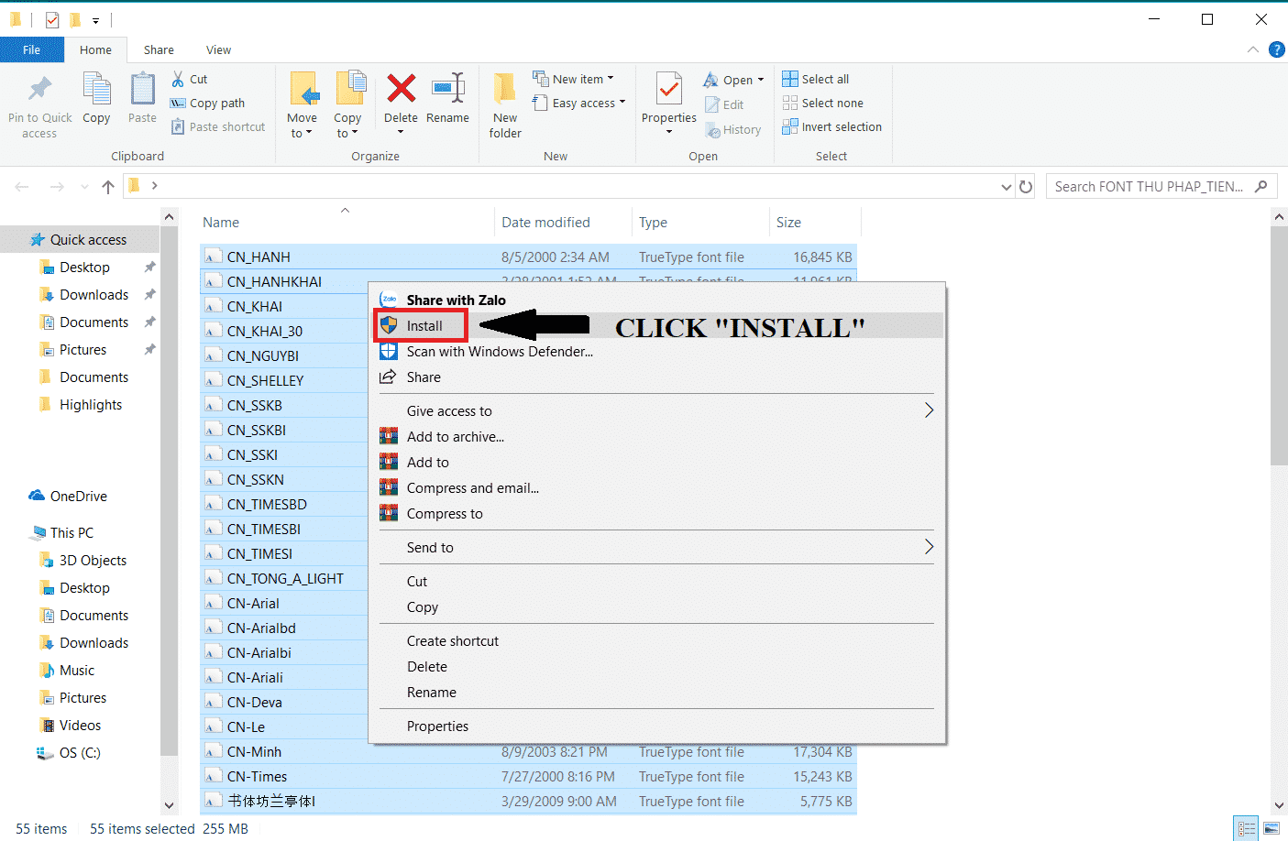Click the New folder icon
This screenshot has width=1288, height=841.
point(505,89)
